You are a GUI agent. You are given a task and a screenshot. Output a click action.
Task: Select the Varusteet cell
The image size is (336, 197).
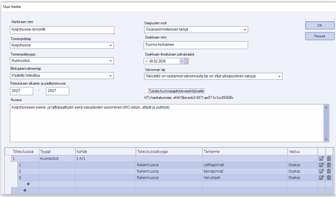(x=245, y=178)
